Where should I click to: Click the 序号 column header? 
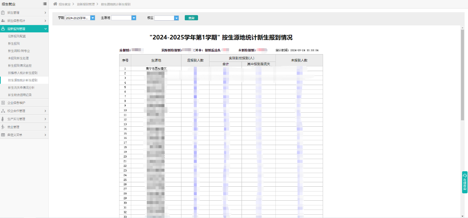tap(125, 60)
